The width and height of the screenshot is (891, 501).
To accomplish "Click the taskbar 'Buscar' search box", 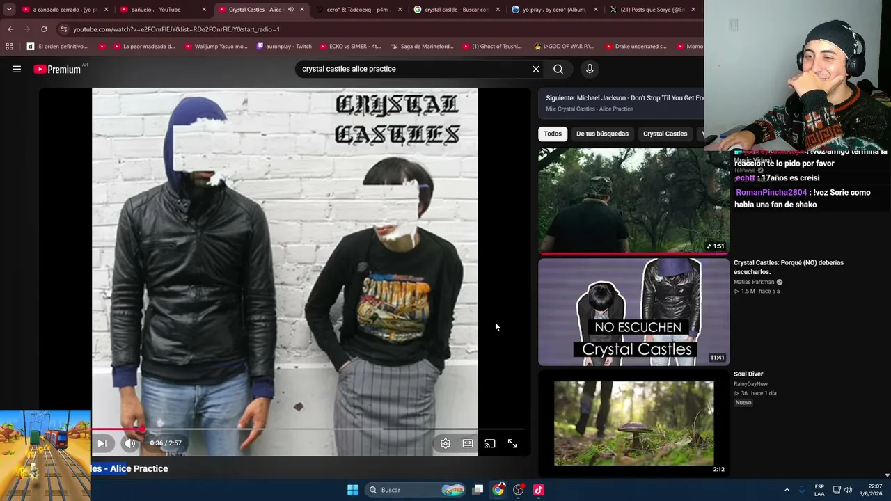I will 416,490.
